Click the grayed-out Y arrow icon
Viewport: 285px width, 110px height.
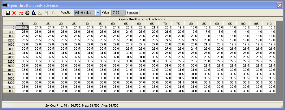[47, 13]
